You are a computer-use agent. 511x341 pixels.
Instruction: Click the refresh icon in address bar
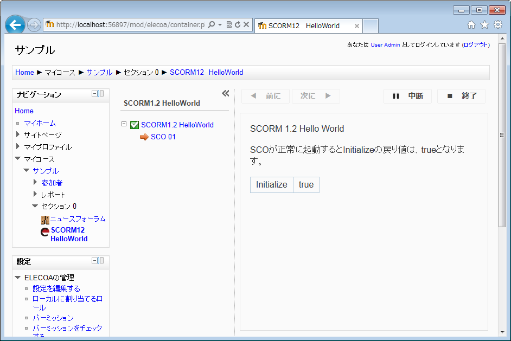pos(238,24)
